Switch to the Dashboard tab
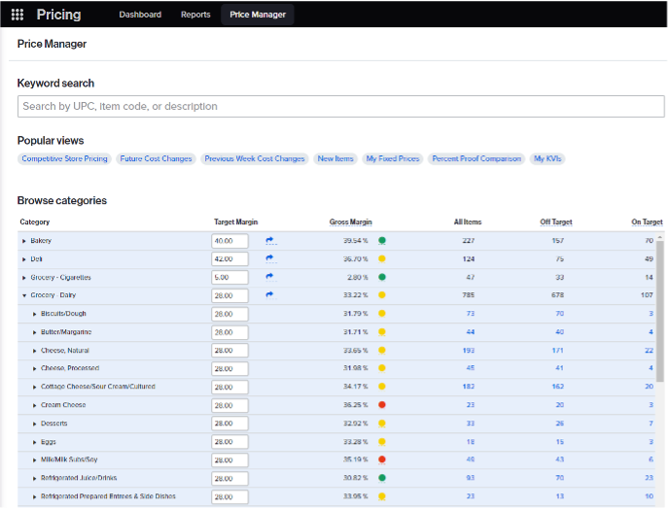 click(x=140, y=15)
